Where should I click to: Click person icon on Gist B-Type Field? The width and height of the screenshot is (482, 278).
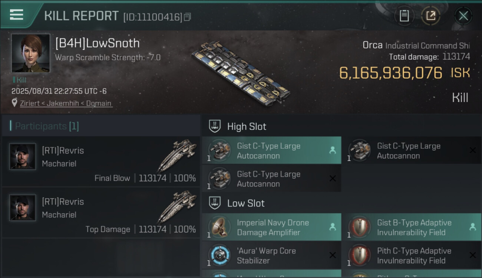[x=472, y=227]
